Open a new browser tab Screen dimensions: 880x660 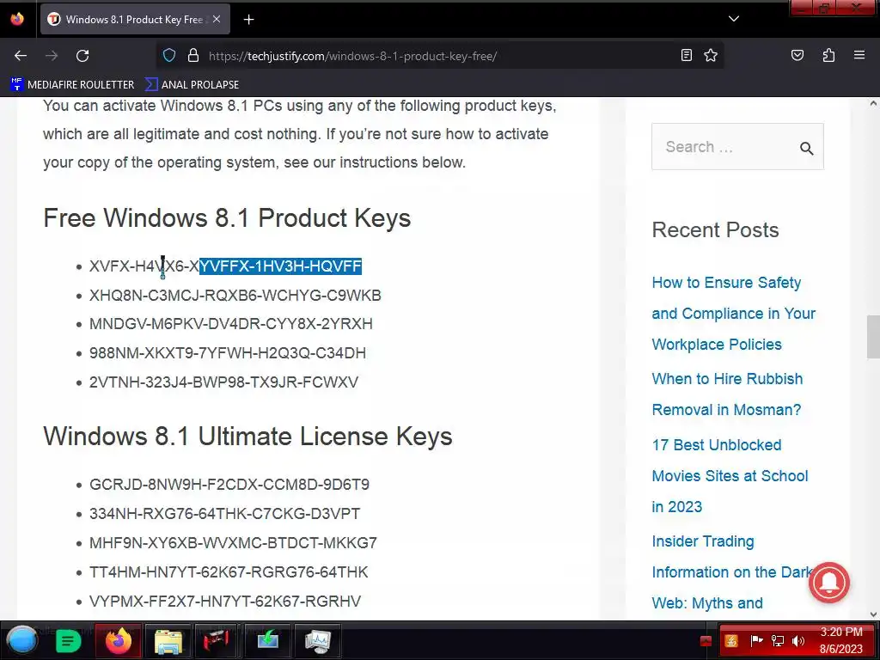[248, 20]
